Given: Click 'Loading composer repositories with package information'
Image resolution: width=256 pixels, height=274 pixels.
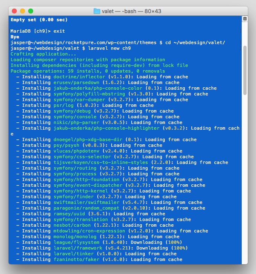Looking at the screenshot, I should [x=88, y=60].
